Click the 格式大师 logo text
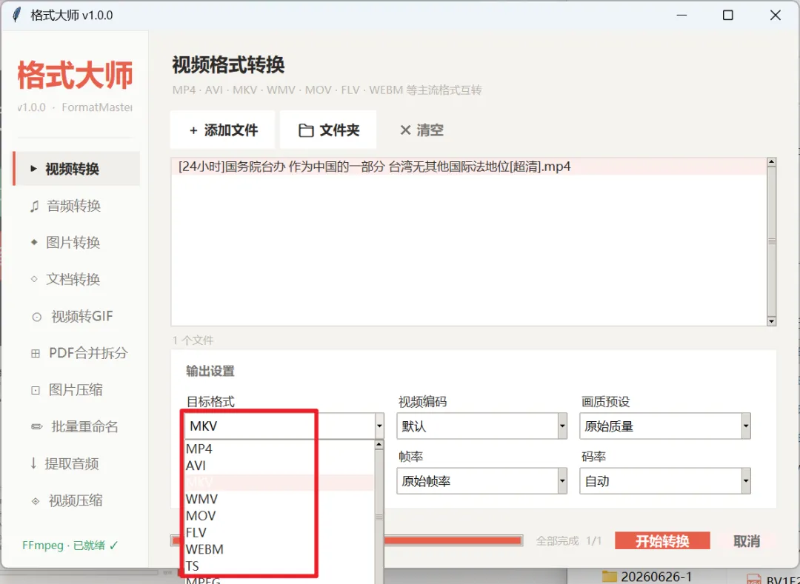Image resolution: width=800 pixels, height=584 pixels. click(x=75, y=75)
